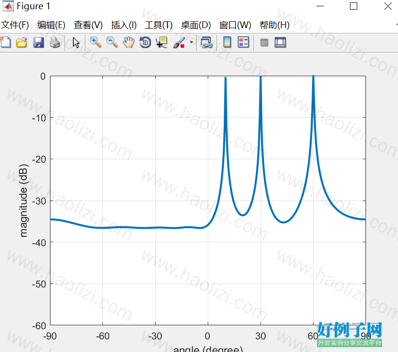
Task: Click the '30' x-axis tick label
Action: (x=261, y=336)
